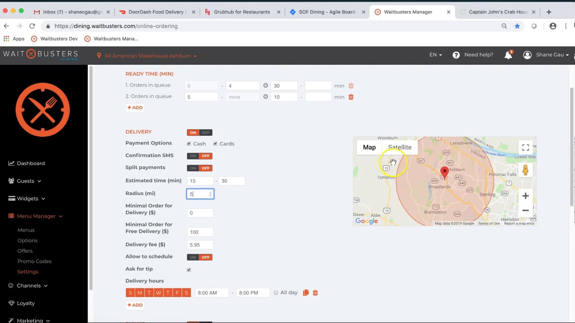
Task: Click the browser address bar URL
Action: 116,26
